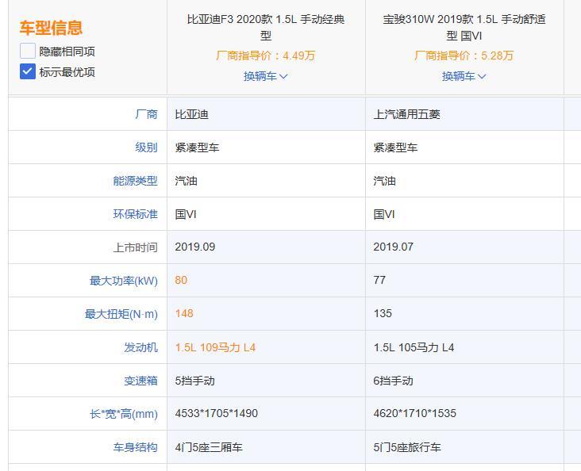581x471 pixels.
Task: Click the 2019.09 launch date cell
Action: click(x=266, y=247)
